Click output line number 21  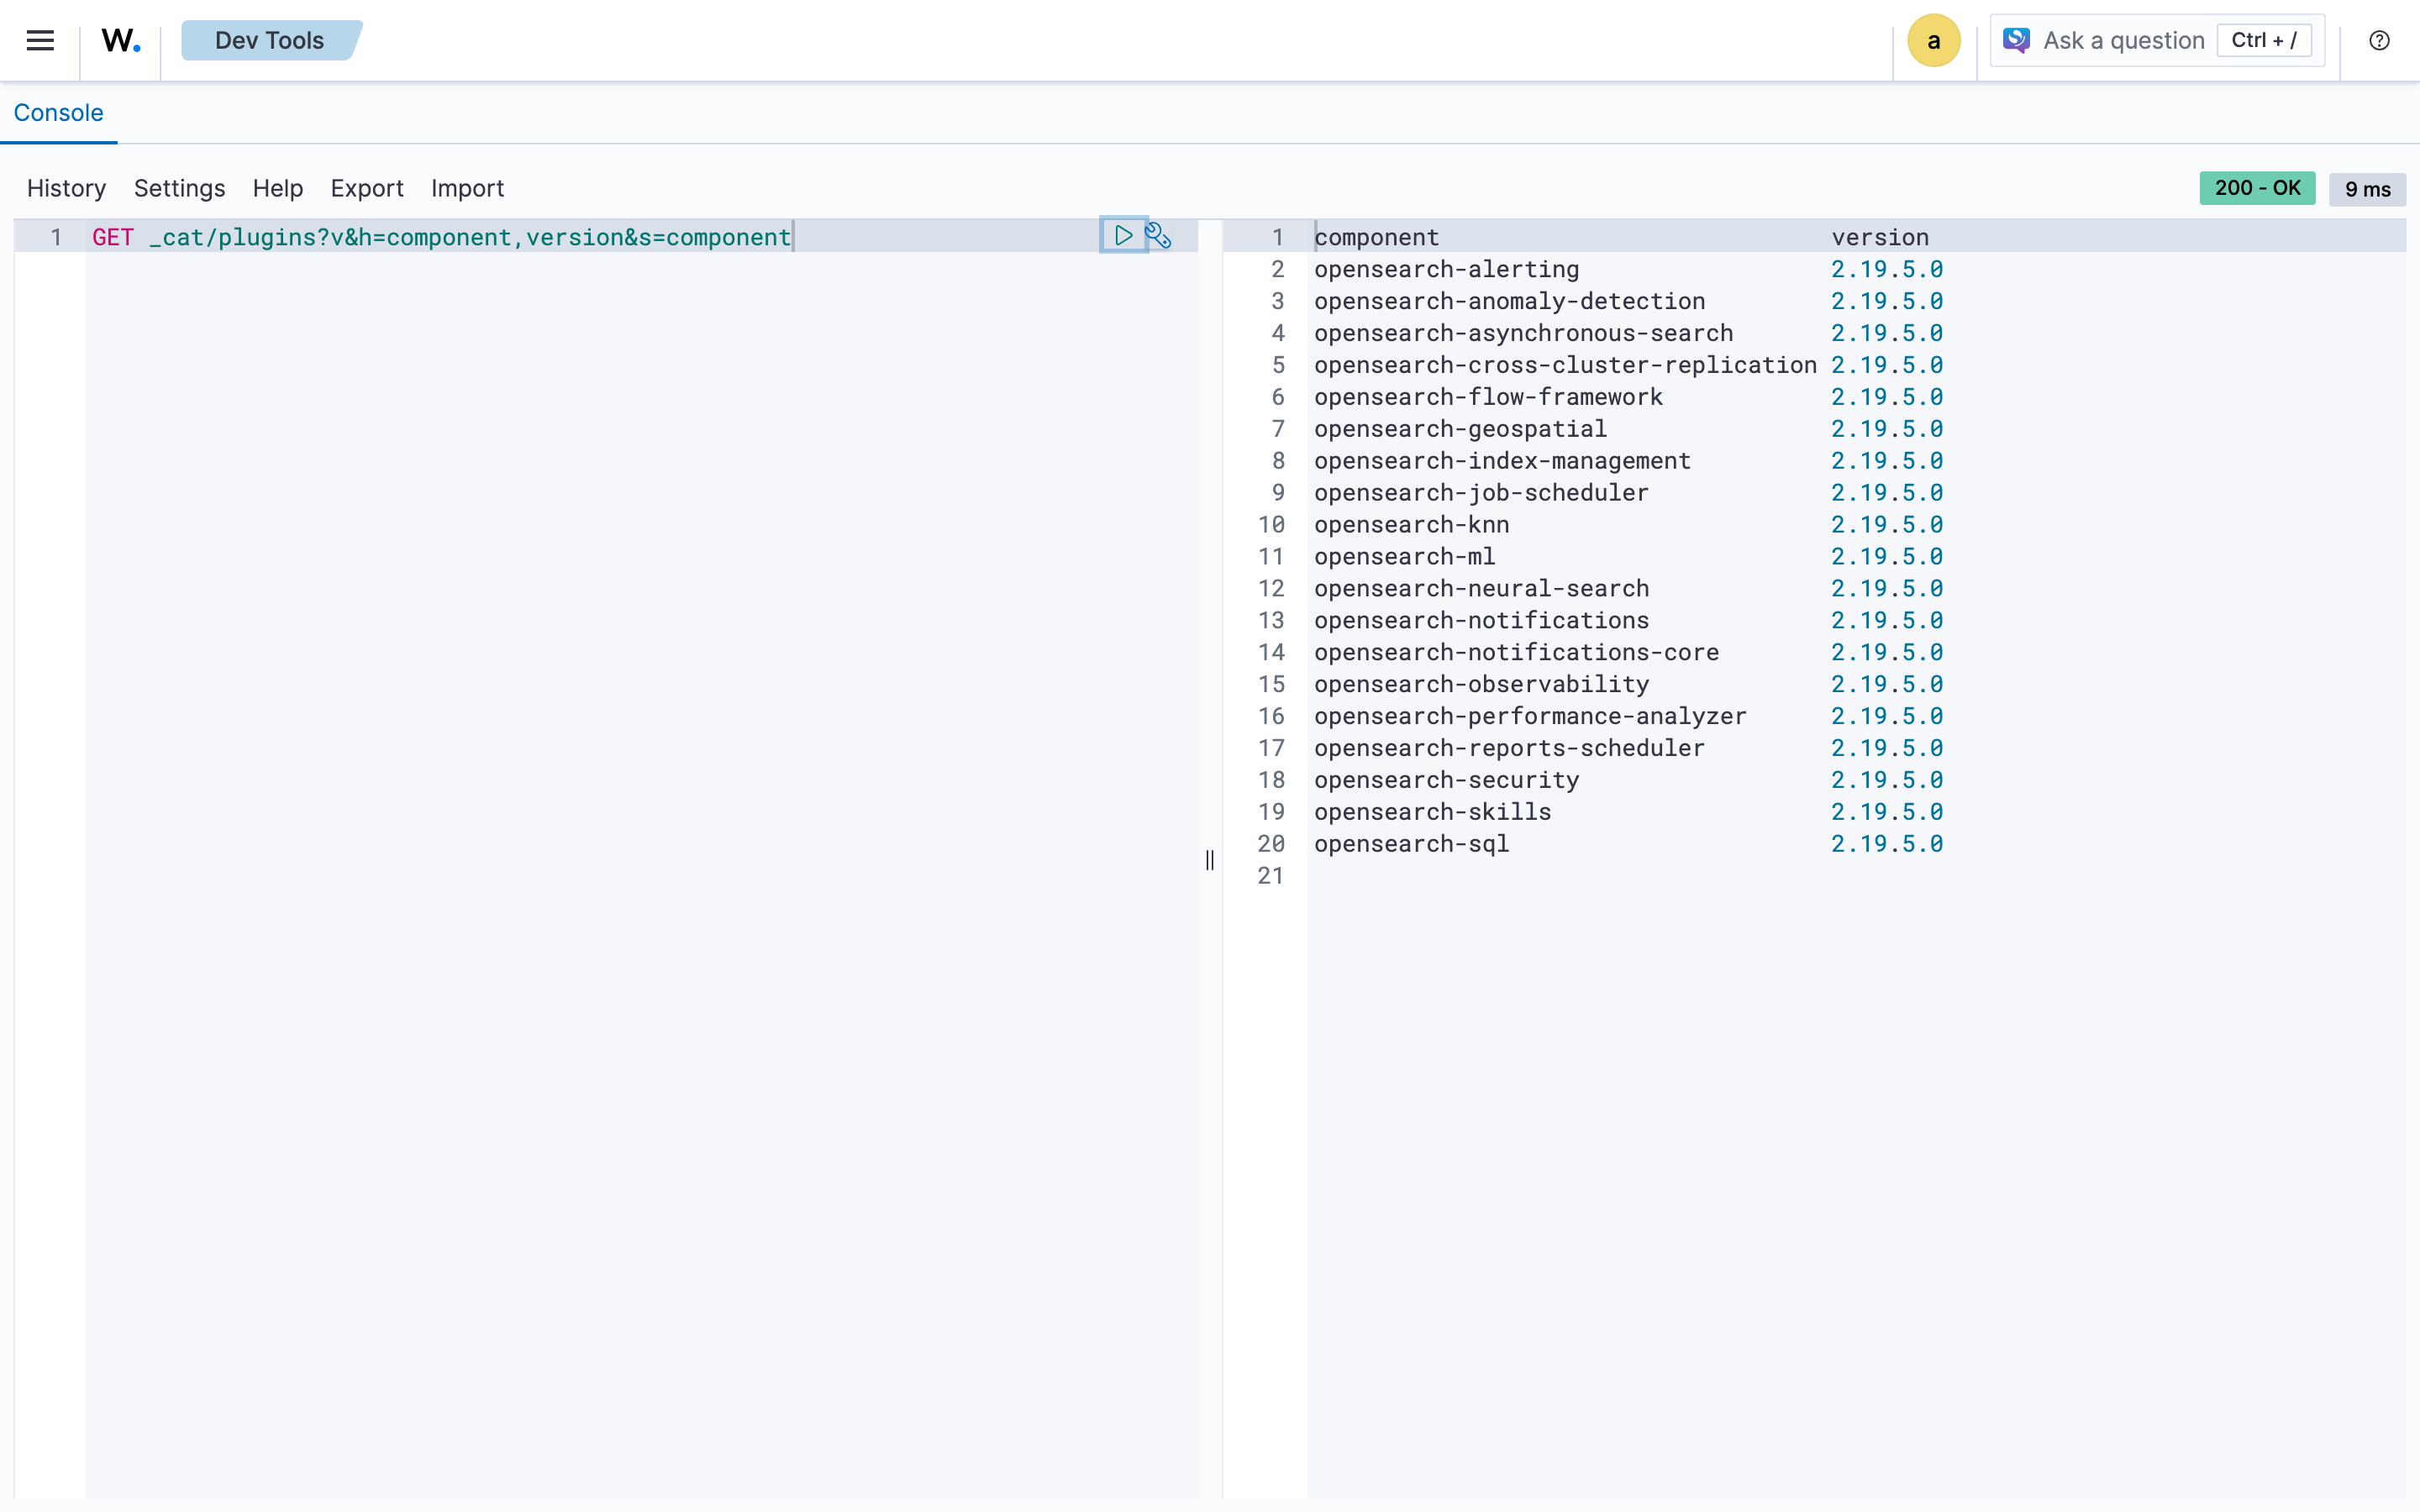pos(1270,876)
